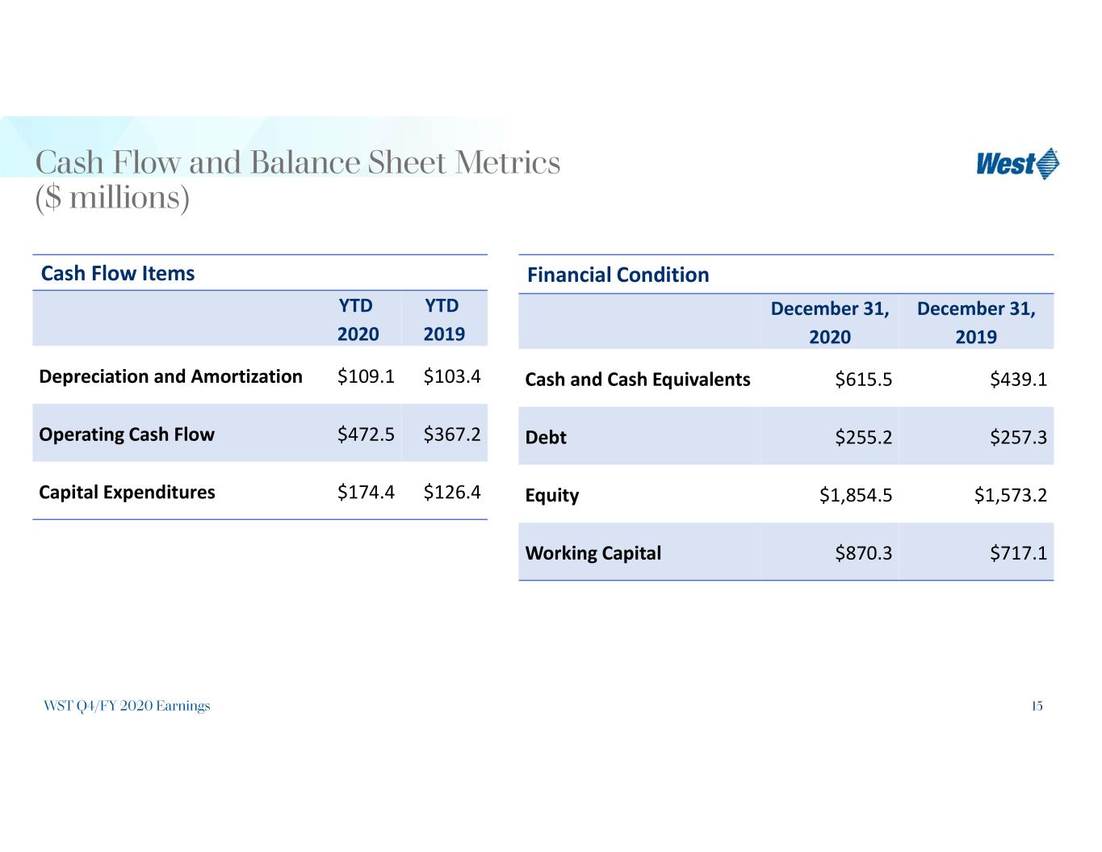Click the Operating Cash Flow row label
Image resolution: width=1102 pixels, height=852 pixels.
pos(127,434)
